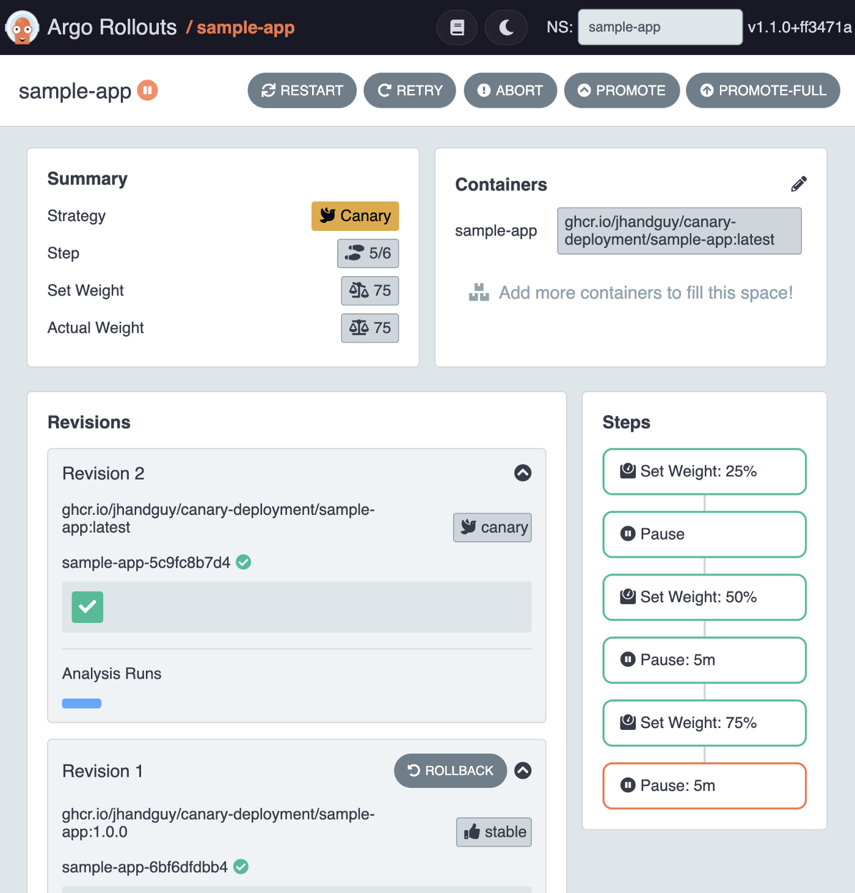The height and width of the screenshot is (893, 855).
Task: Click the Argo Rollouts octopus logo
Action: click(x=22, y=27)
